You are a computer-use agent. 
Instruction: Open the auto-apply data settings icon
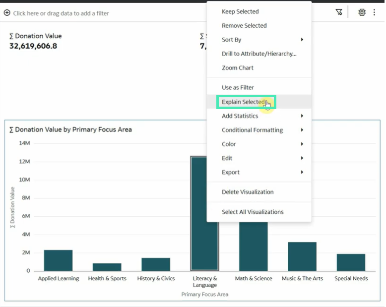click(362, 12)
